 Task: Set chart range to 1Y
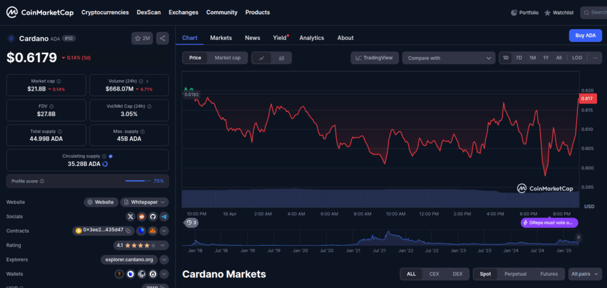click(x=546, y=57)
